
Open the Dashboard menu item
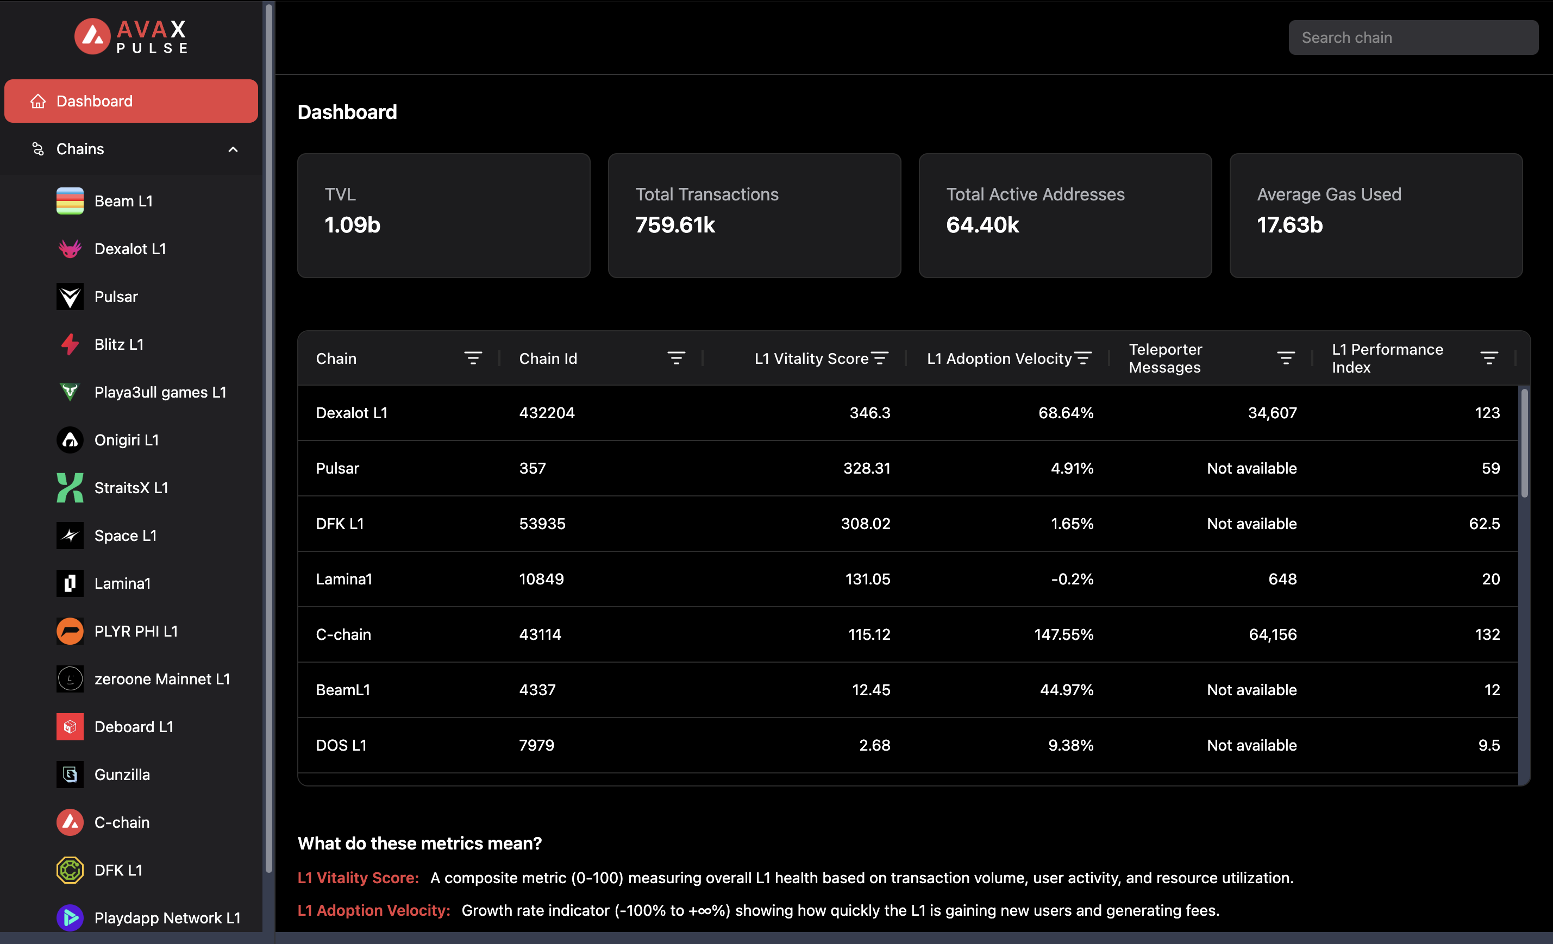tap(131, 101)
